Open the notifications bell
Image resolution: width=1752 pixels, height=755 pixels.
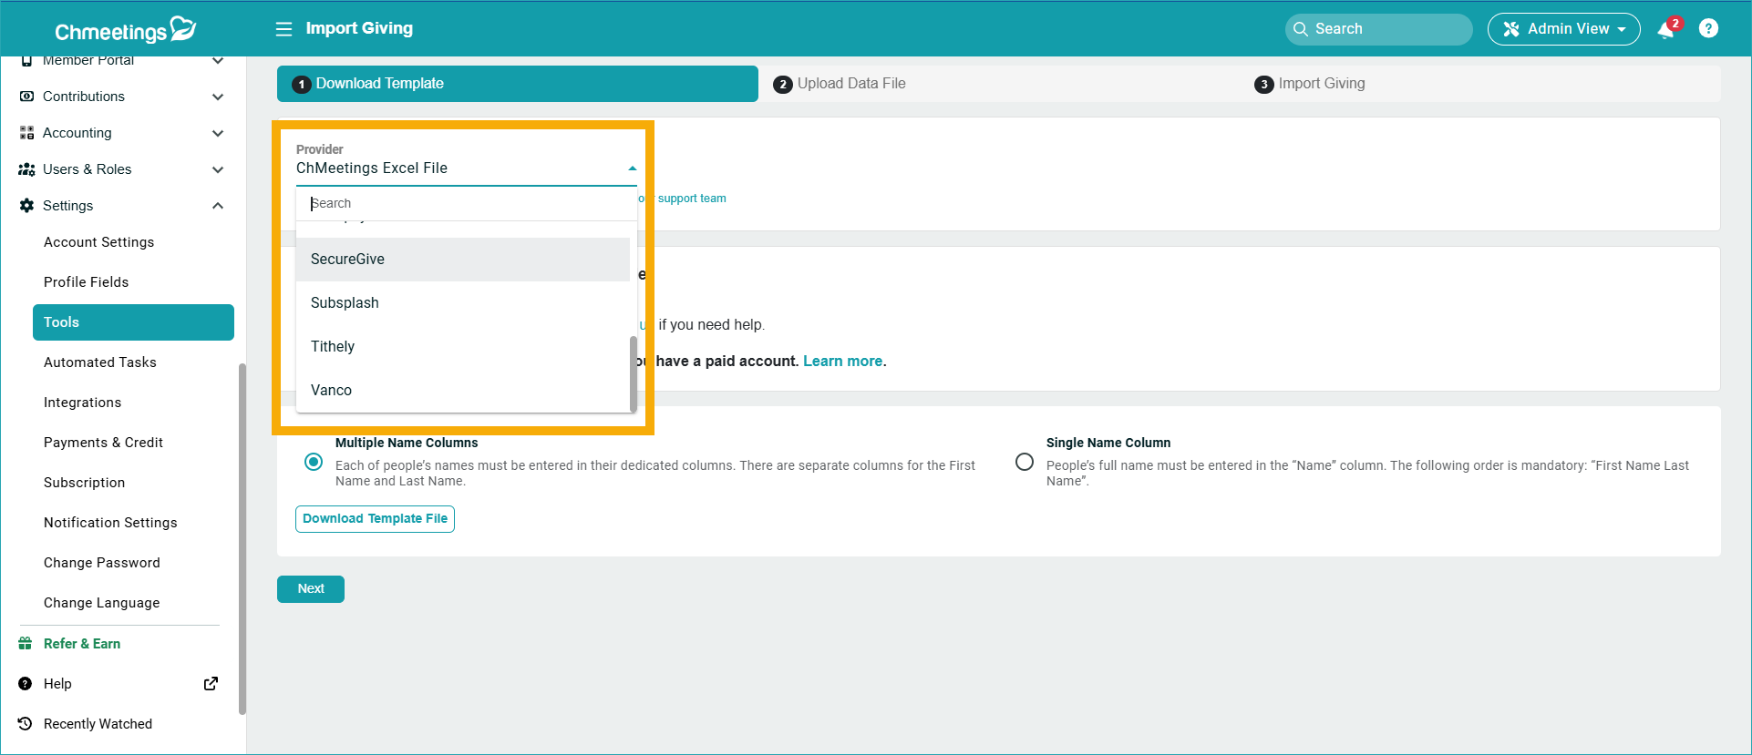(x=1665, y=30)
